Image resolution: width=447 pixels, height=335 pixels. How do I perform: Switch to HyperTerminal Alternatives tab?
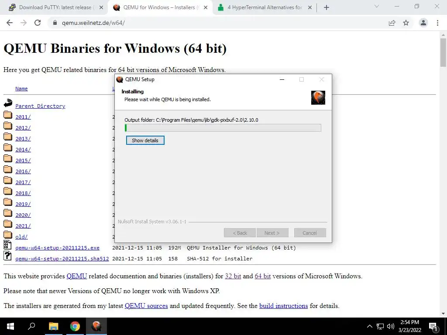265,7
